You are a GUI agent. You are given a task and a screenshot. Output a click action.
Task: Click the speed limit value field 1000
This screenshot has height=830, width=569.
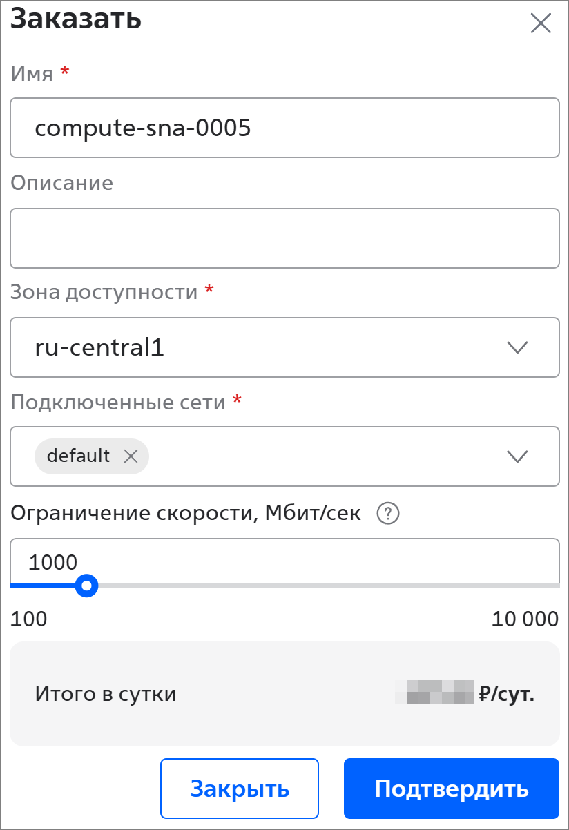pos(284,562)
